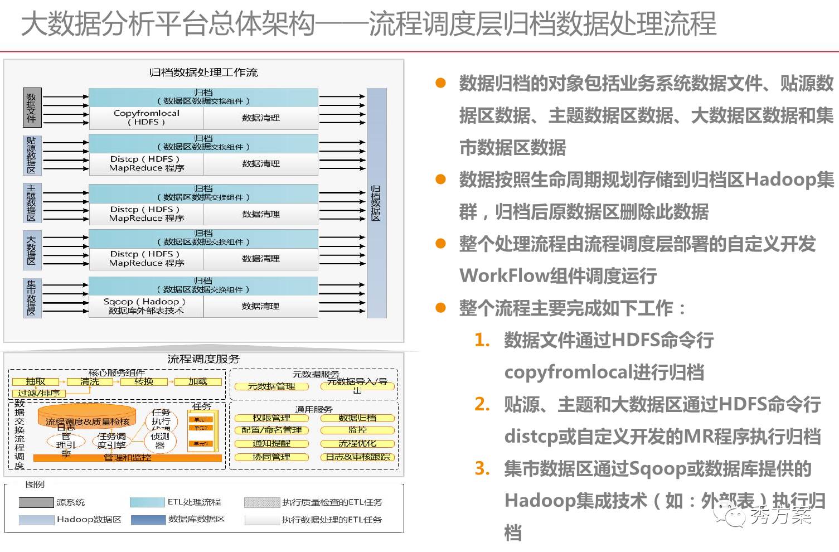Click the 清洗 component box
This screenshot has width=839, height=552.
coord(90,381)
